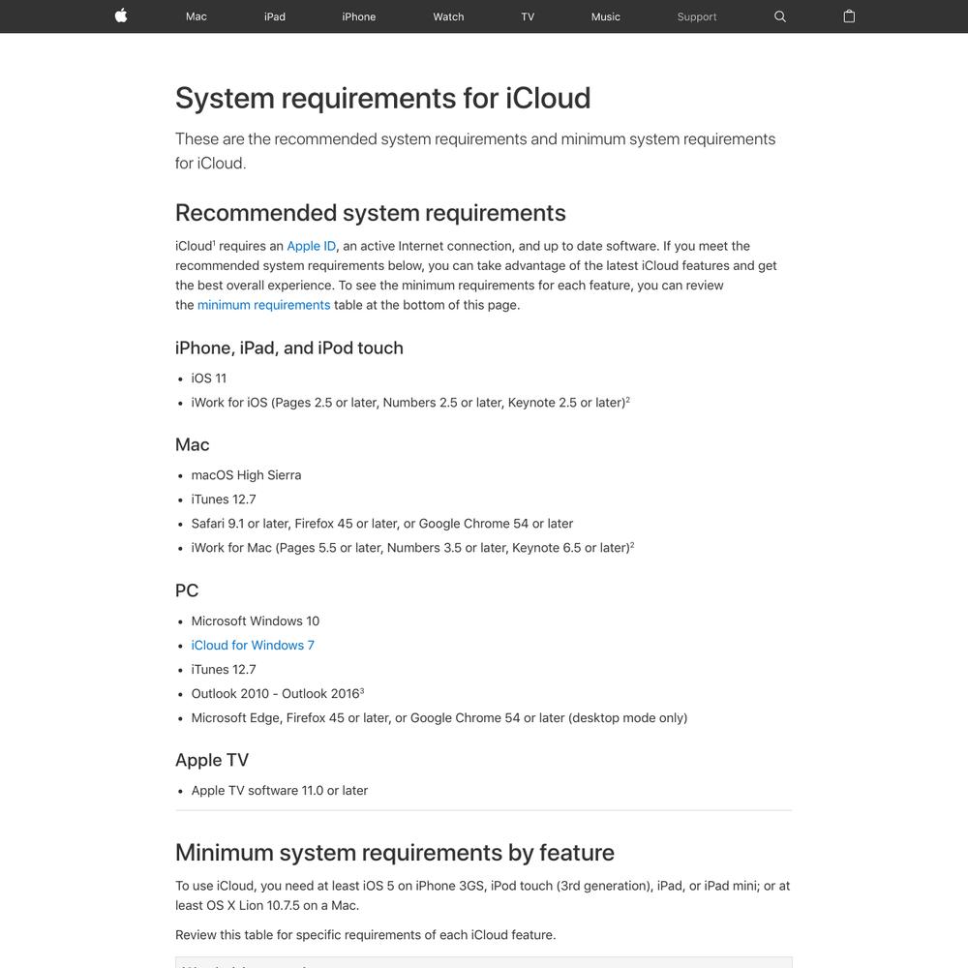Click the System requirements for iCloud heading
The height and width of the screenshot is (968, 968).
382,98
